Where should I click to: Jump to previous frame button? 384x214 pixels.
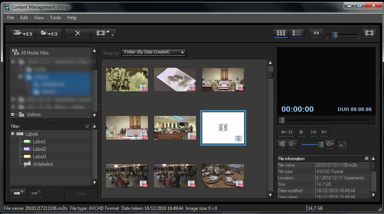[x=313, y=132]
